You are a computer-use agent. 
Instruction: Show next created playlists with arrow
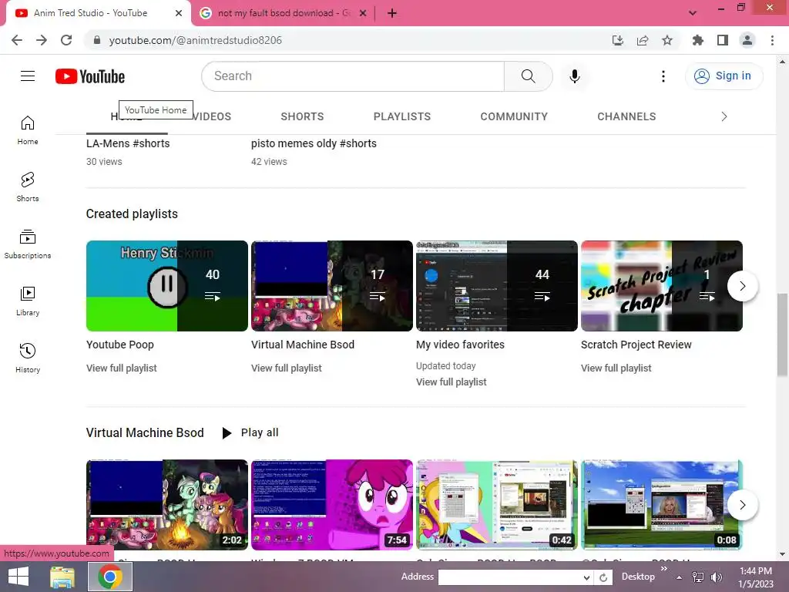pos(742,286)
